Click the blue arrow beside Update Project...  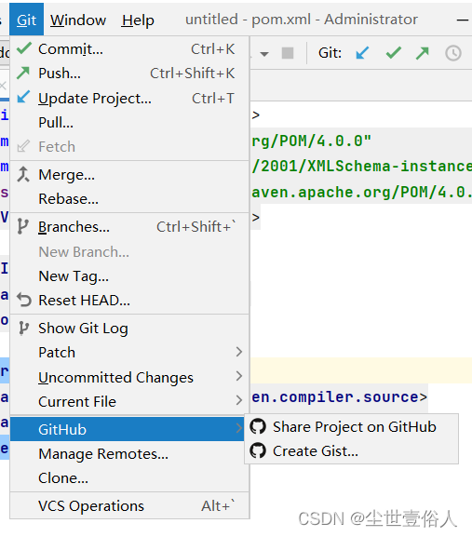[23, 97]
